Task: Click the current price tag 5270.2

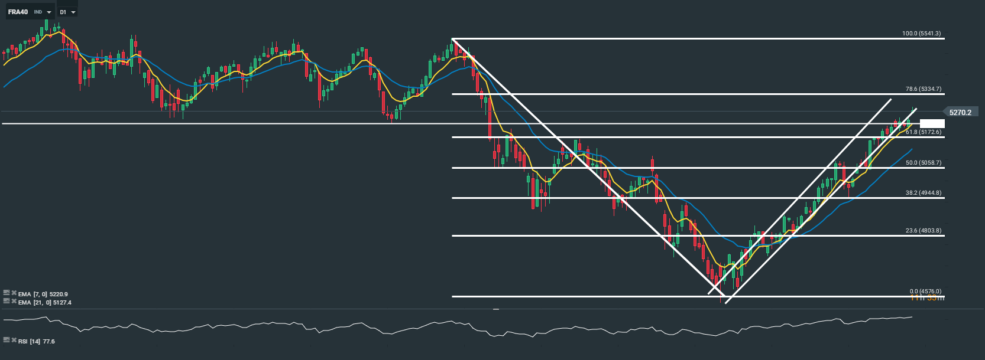Action: click(960, 112)
